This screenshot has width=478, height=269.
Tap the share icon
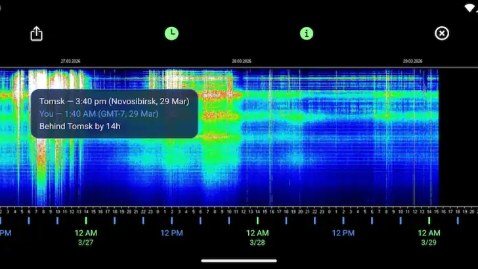pyautogui.click(x=37, y=33)
